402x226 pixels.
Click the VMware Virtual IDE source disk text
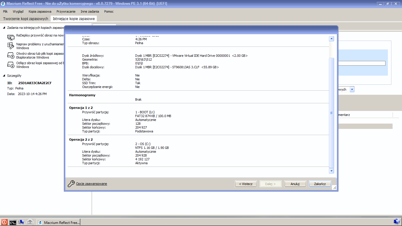point(191,56)
